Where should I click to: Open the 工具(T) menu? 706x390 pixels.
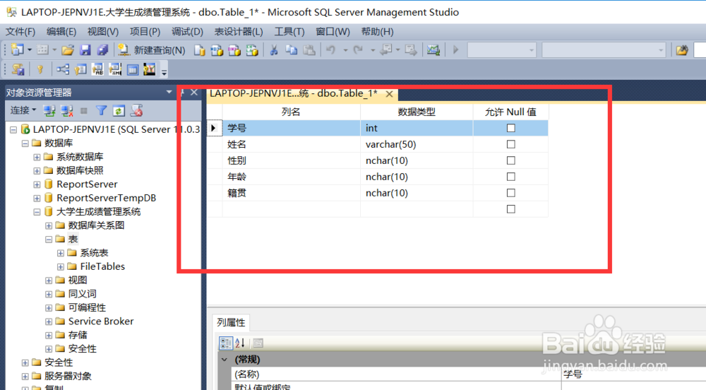pos(289,32)
